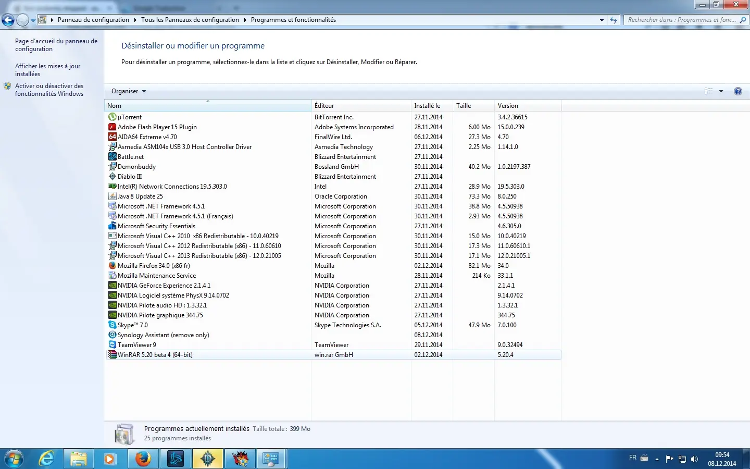Select the Skype 7.0 program icon
This screenshot has height=469, width=750.
[x=112, y=325]
